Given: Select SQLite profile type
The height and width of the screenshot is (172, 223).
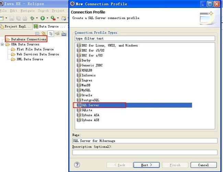Looking at the screenshot, I should [x=84, y=110].
